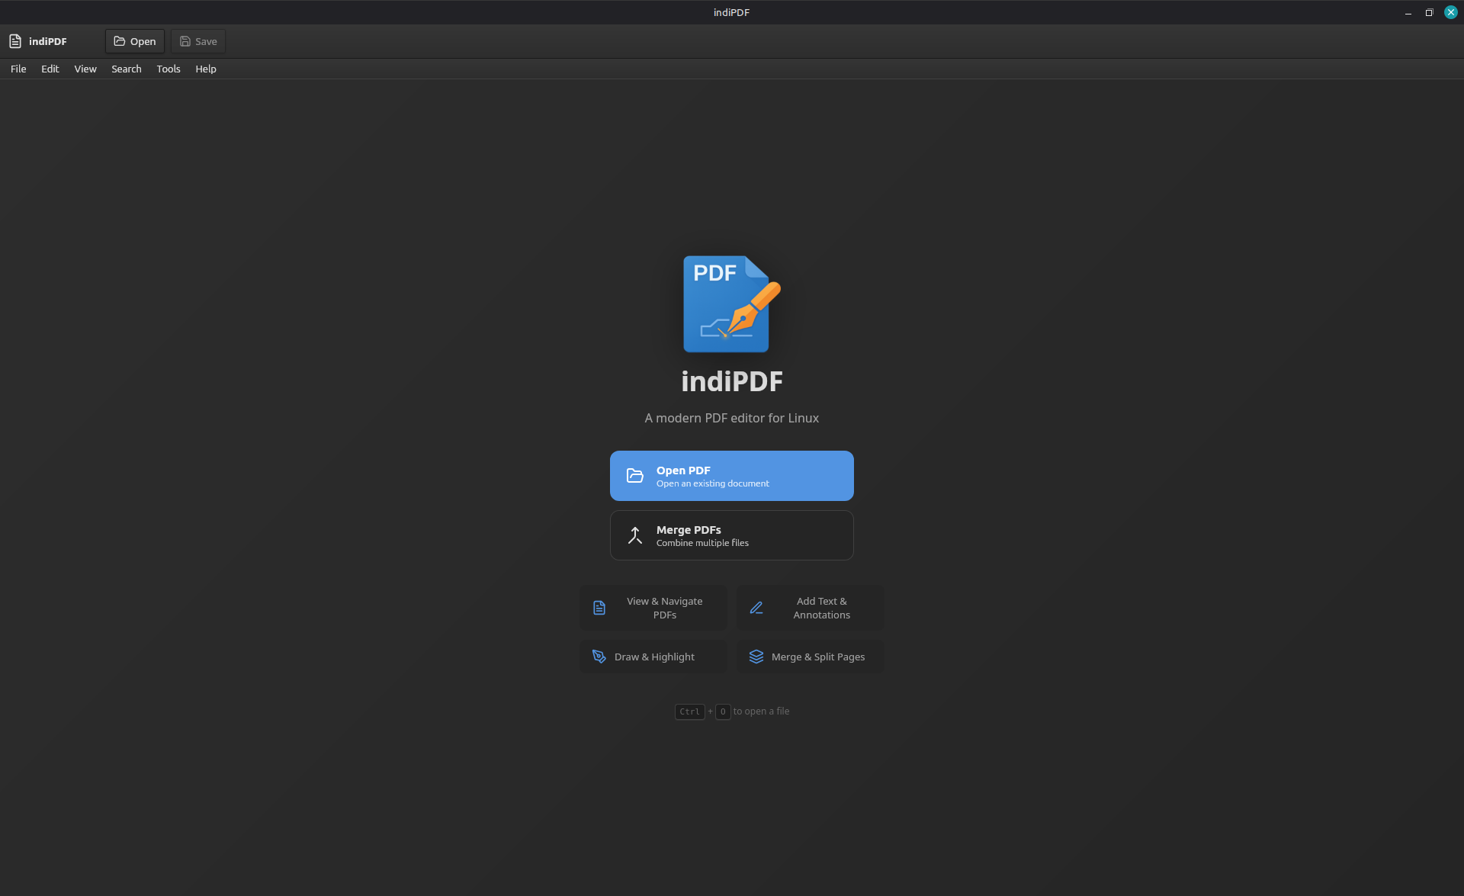
Task: Click the layers icon on Merge & Split Pages
Action: pyautogui.click(x=756, y=657)
